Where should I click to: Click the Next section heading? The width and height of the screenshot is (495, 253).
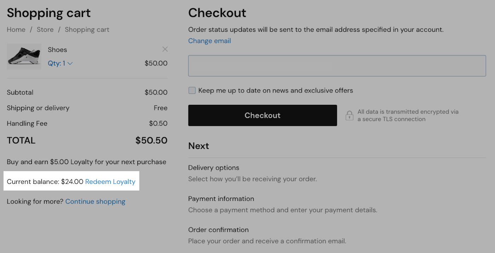click(x=198, y=146)
